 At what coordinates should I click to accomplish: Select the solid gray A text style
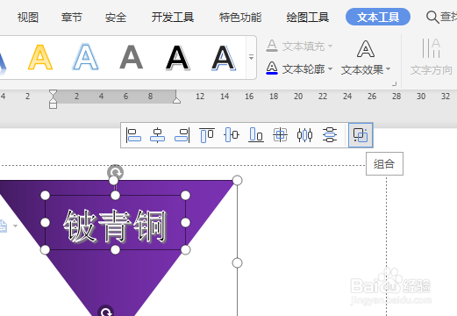(x=132, y=57)
